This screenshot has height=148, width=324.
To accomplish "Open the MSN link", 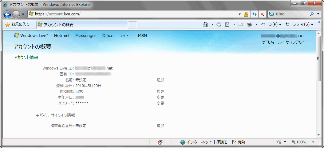I will click(x=142, y=36).
